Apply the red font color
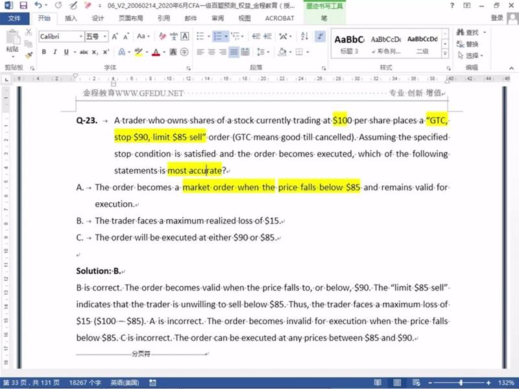The width and height of the screenshot is (519, 389). coord(156,52)
